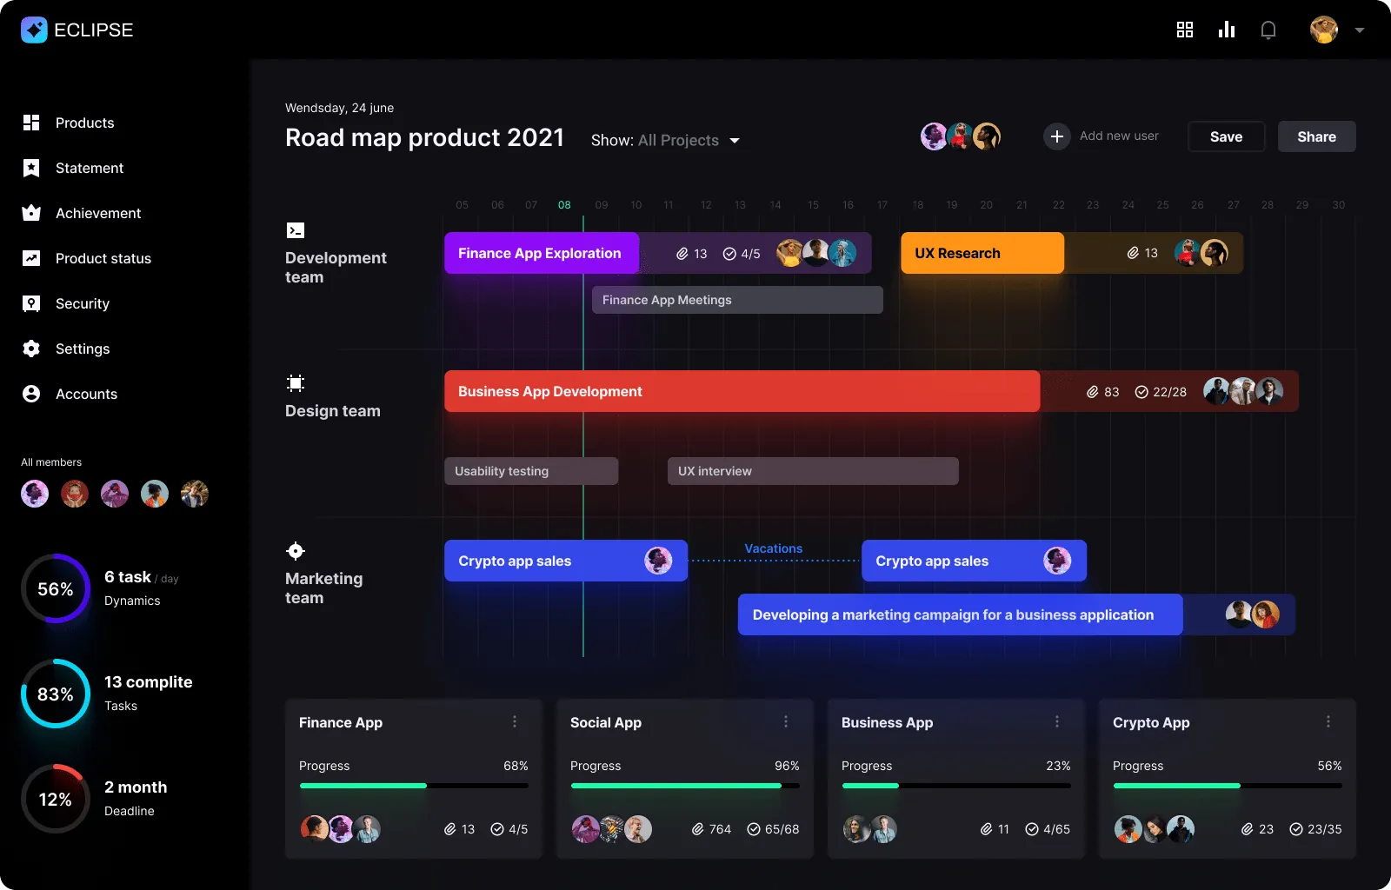Click the ECLIPSE logo icon
The width and height of the screenshot is (1391, 890).
click(x=34, y=30)
